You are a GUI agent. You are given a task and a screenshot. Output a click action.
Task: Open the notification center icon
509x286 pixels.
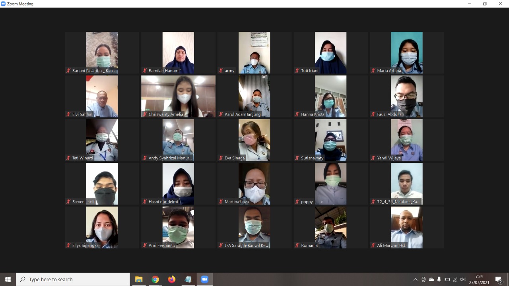pos(499,279)
